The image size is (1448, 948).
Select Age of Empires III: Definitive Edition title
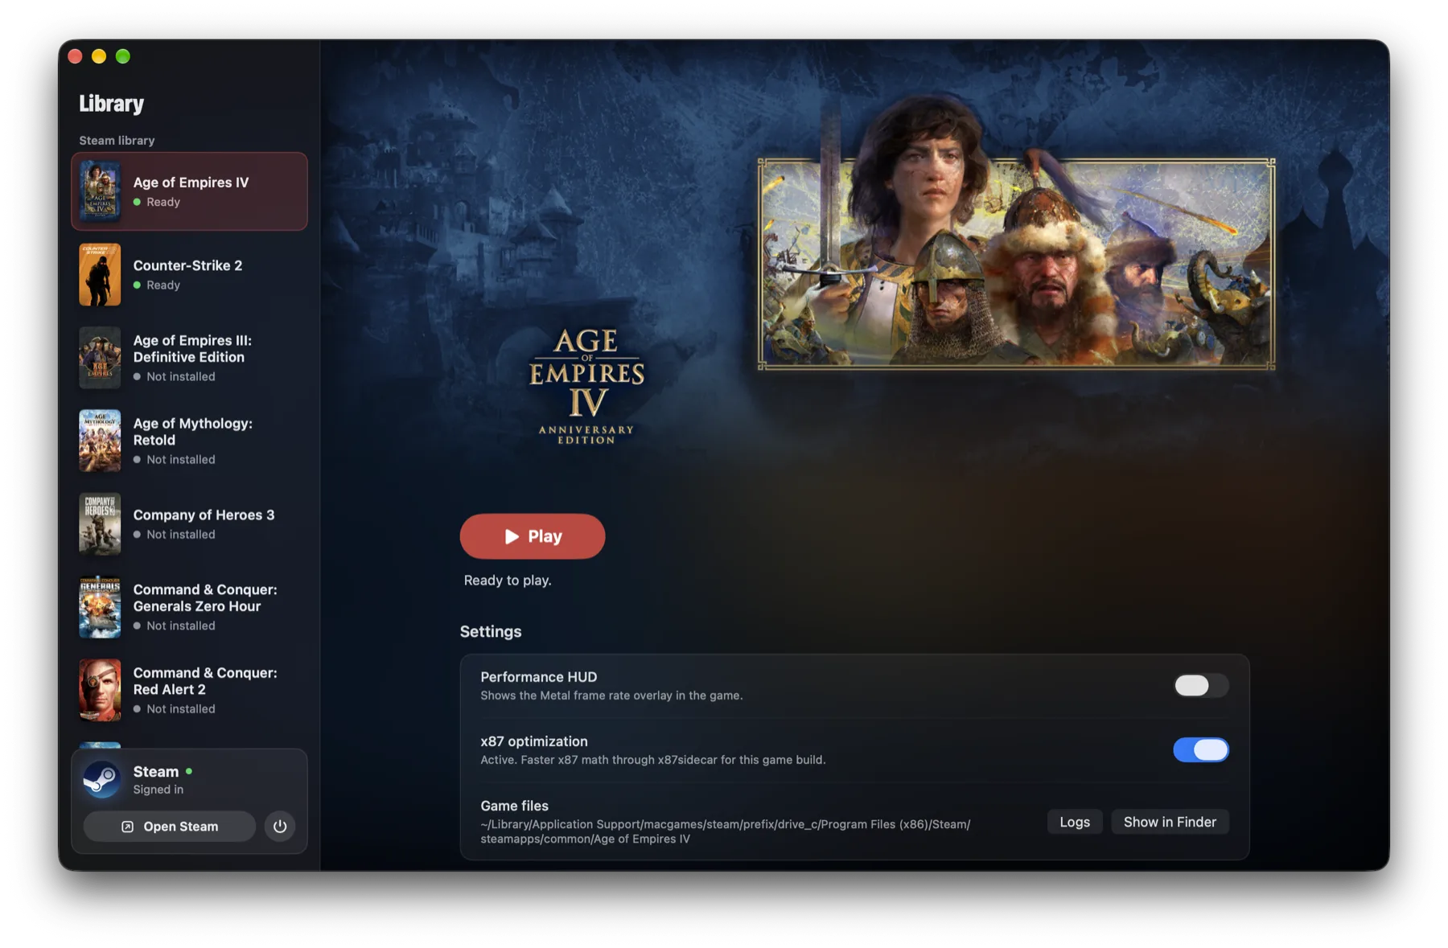coord(192,349)
